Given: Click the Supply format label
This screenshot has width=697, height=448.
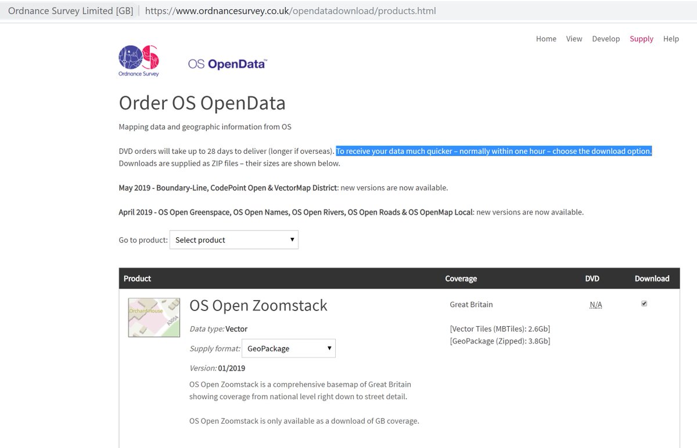Looking at the screenshot, I should pos(214,348).
